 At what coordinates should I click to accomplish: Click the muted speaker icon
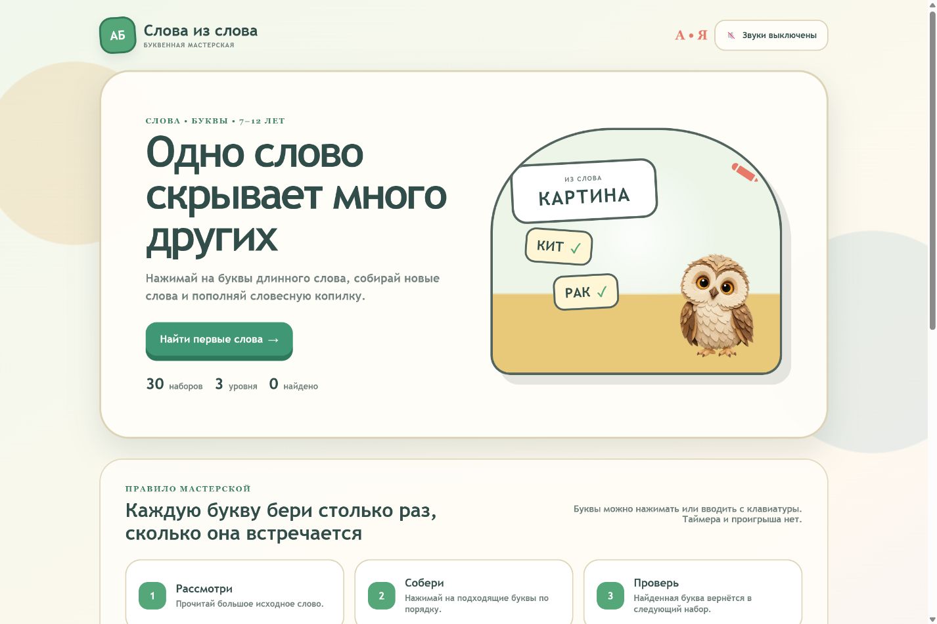pyautogui.click(x=731, y=35)
